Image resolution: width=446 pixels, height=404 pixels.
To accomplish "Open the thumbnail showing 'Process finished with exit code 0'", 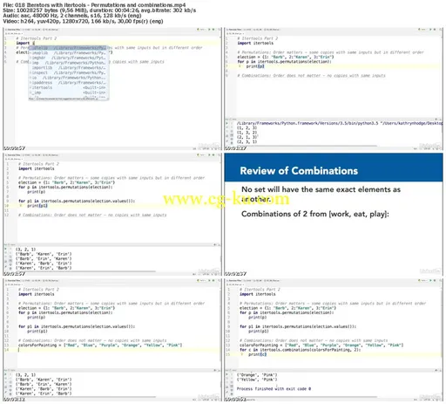I will point(334,340).
